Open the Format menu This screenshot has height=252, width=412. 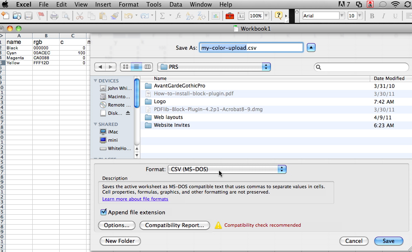[128, 5]
